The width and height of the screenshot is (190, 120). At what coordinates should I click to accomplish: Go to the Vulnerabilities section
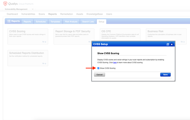pyautogui.click(x=28, y=14)
